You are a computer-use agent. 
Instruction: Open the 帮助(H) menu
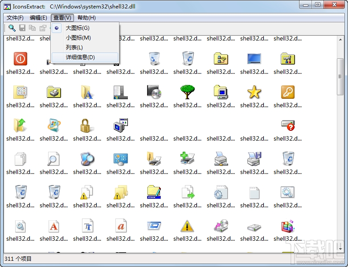[86, 18]
